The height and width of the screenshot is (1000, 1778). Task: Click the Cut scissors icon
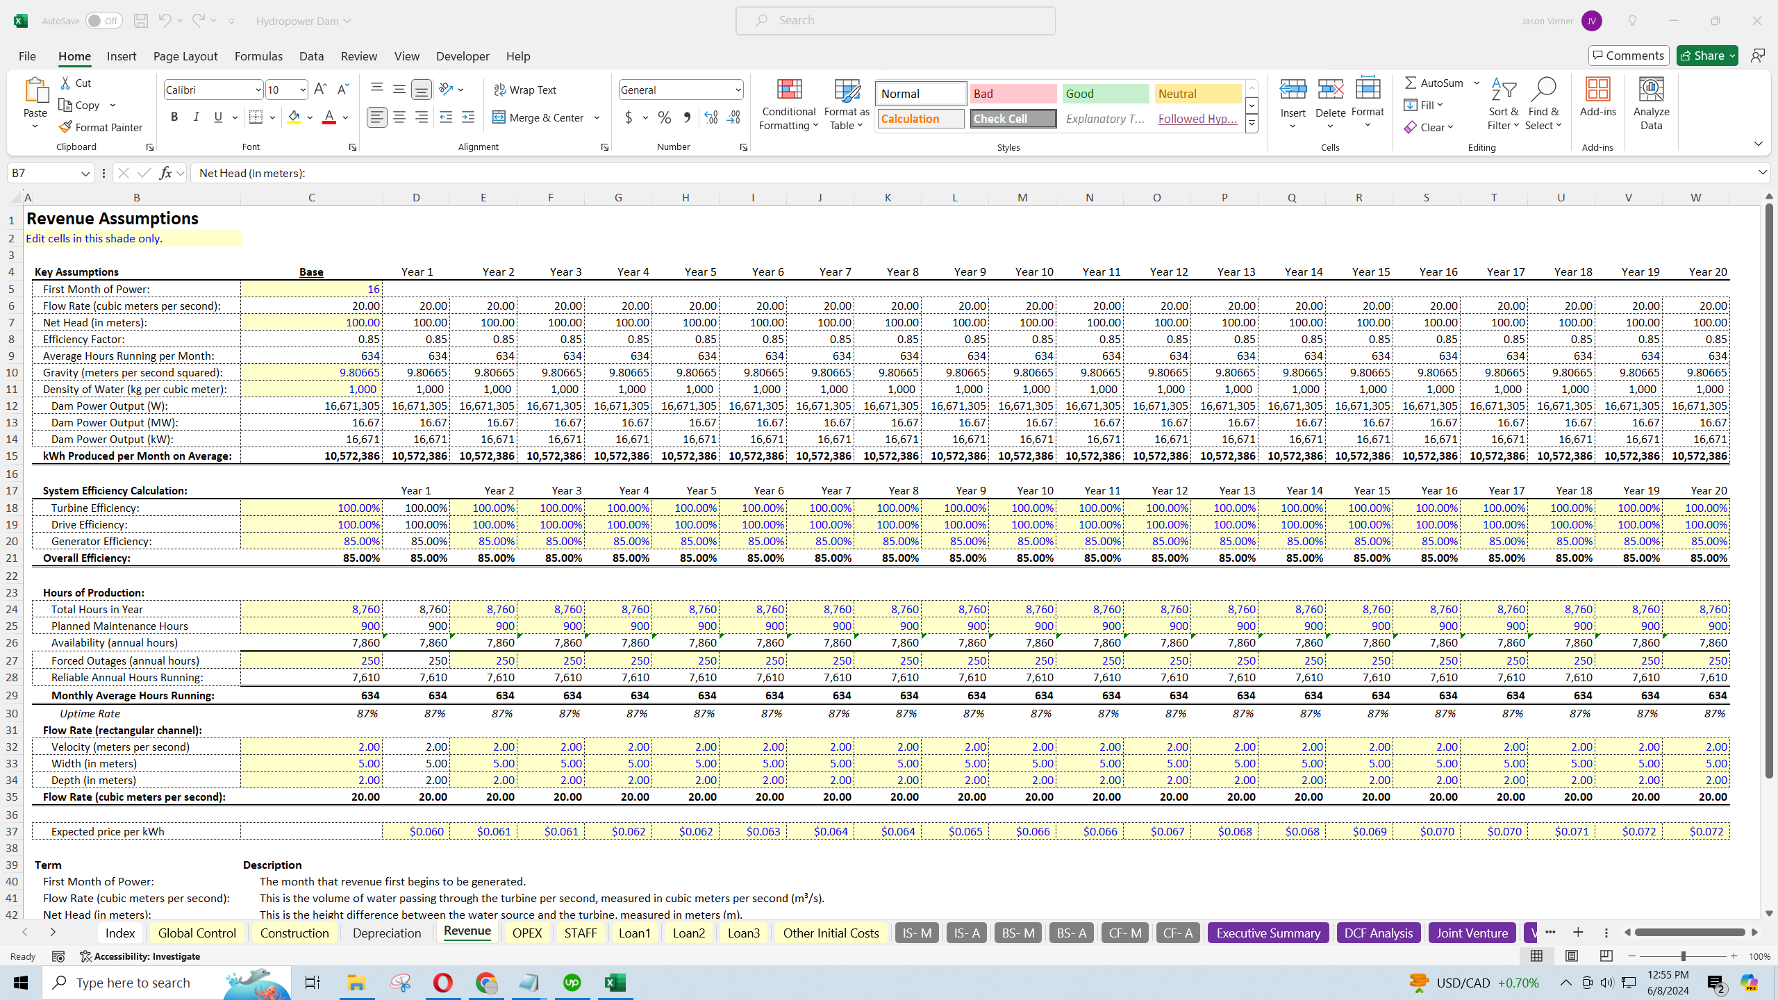pos(65,83)
